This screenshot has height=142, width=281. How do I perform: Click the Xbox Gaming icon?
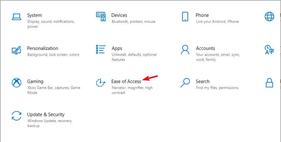(x=17, y=83)
